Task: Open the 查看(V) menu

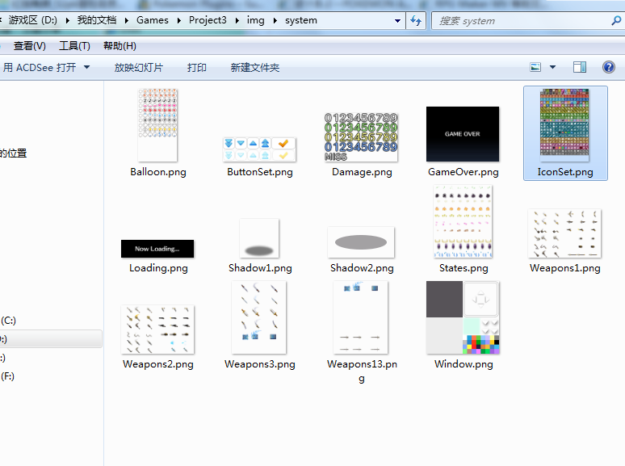Action: tap(30, 46)
